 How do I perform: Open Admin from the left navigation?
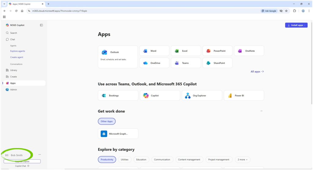[x=13, y=90]
